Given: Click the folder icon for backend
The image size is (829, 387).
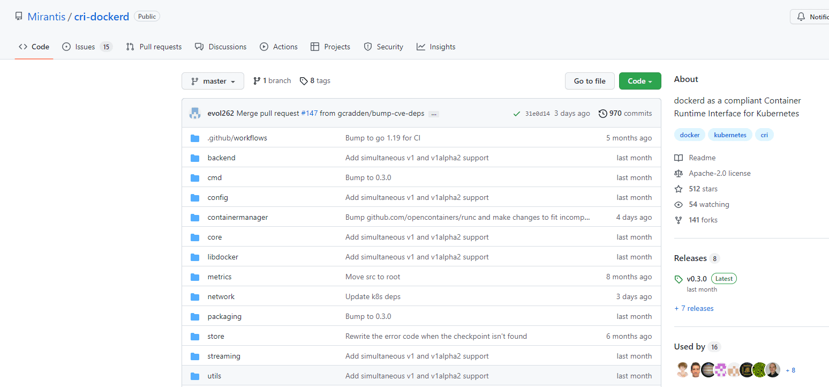Looking at the screenshot, I should point(195,158).
